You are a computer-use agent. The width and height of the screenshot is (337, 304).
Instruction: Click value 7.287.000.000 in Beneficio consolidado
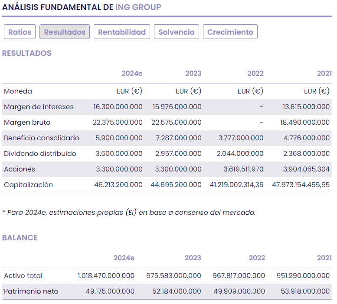pos(179,138)
